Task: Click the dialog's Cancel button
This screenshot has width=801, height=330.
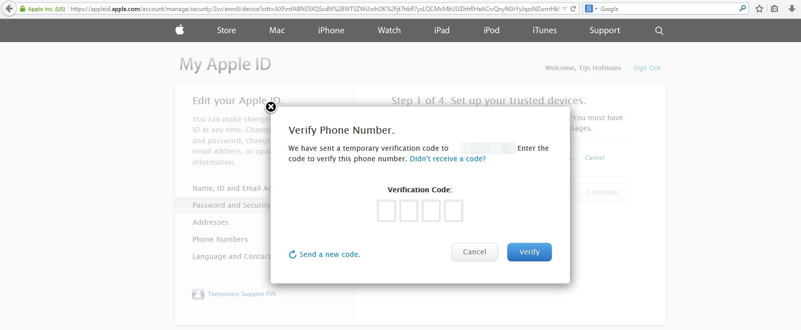Action: coord(474,252)
